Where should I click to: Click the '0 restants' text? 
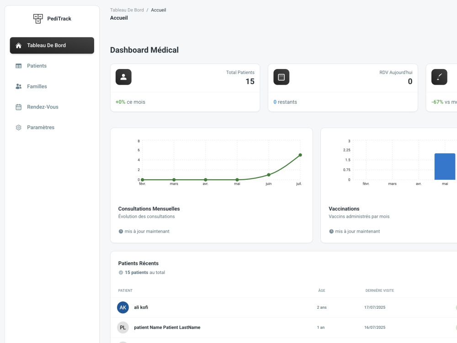pos(285,102)
